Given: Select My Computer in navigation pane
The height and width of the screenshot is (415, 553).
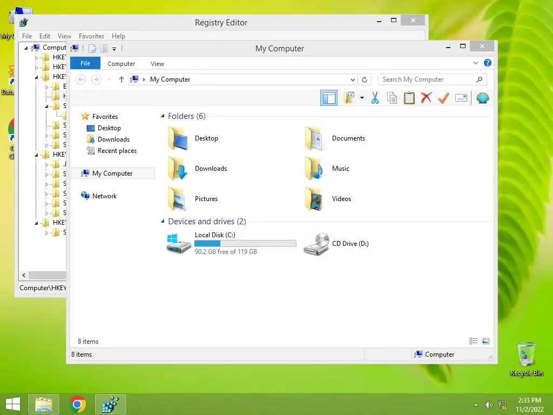Looking at the screenshot, I should 112,173.
